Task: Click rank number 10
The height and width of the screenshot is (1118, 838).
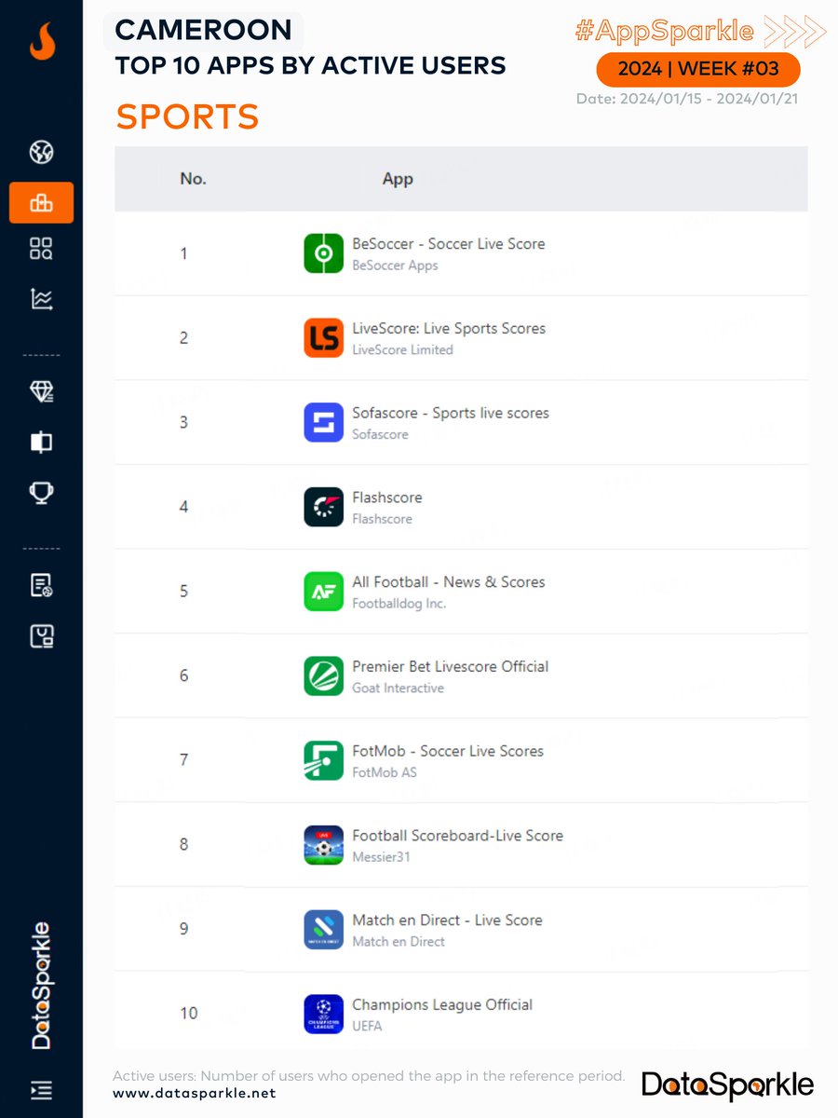Action: 189,1014
